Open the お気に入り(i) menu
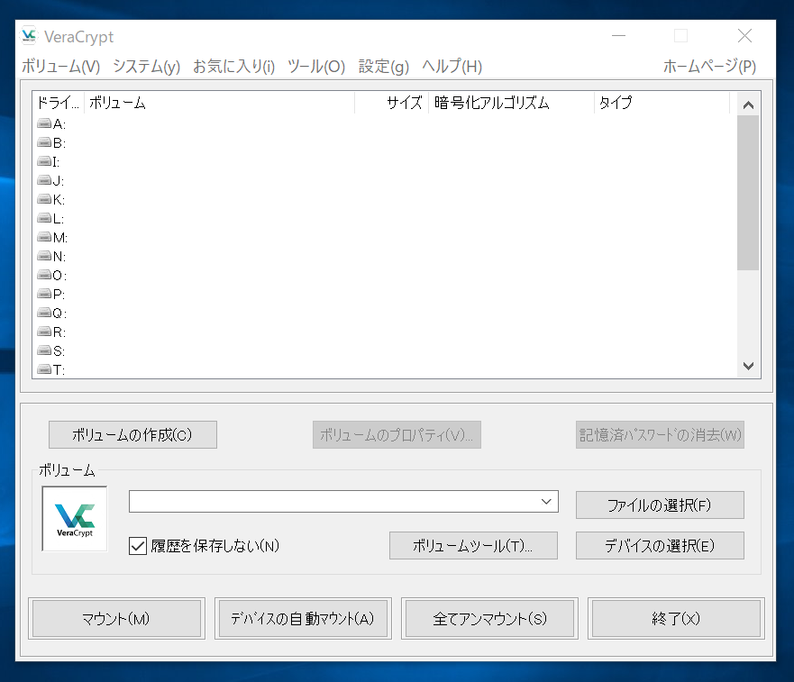 click(x=234, y=67)
